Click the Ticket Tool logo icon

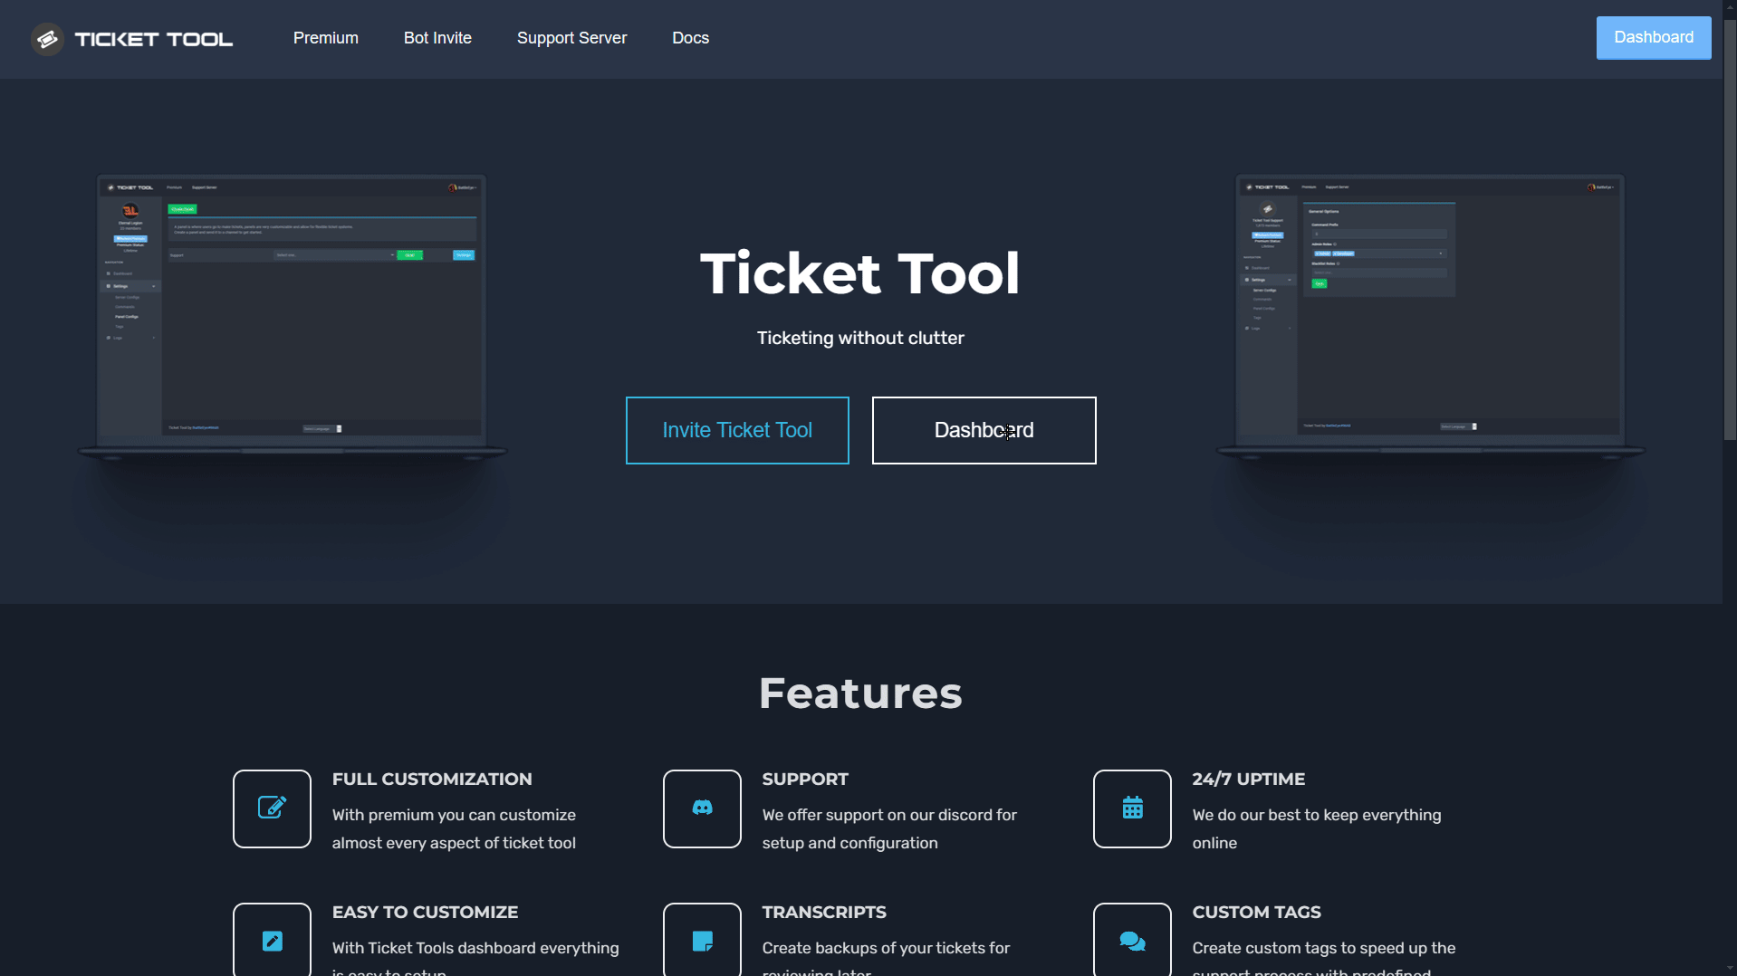pos(47,39)
